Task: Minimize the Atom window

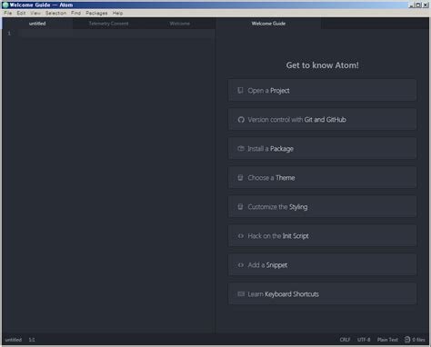Action: click(411, 5)
